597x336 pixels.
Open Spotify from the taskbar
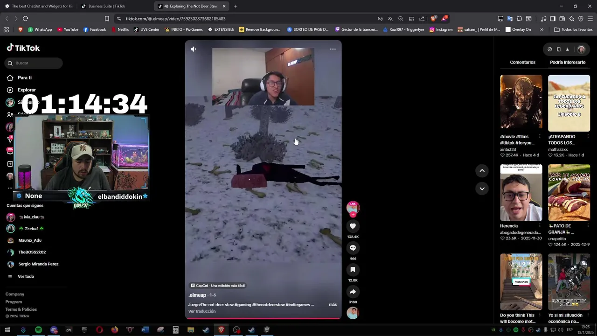(38, 330)
